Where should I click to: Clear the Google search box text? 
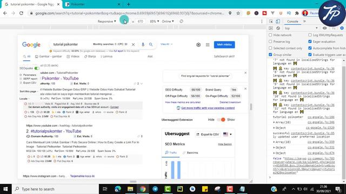point(134,44)
